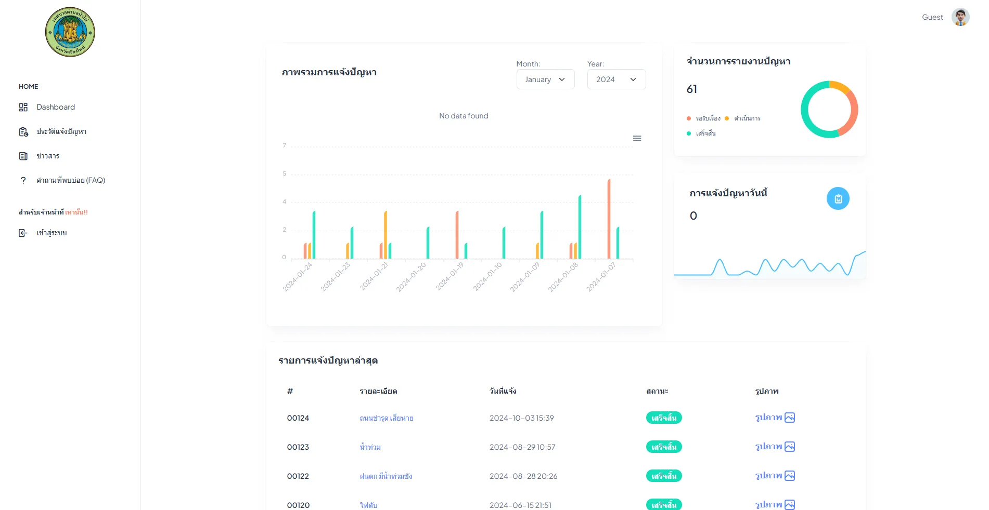Viewport: 989px width, 510px height.
Task: Click the FAQ question mark icon
Action: click(x=23, y=180)
